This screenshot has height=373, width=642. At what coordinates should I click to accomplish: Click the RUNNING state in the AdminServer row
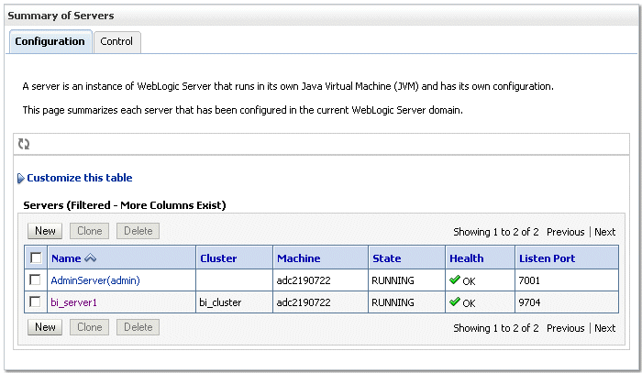coord(393,280)
